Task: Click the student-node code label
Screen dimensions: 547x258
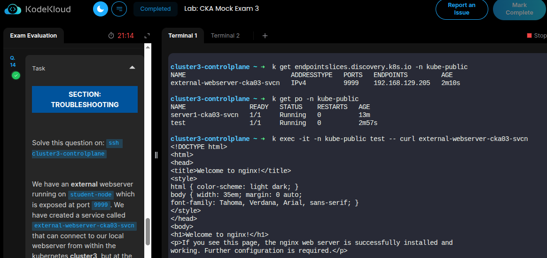Action: [91, 195]
